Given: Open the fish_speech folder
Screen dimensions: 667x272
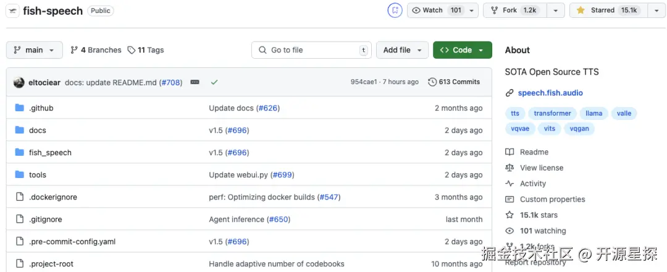Looking at the screenshot, I should click(50, 153).
